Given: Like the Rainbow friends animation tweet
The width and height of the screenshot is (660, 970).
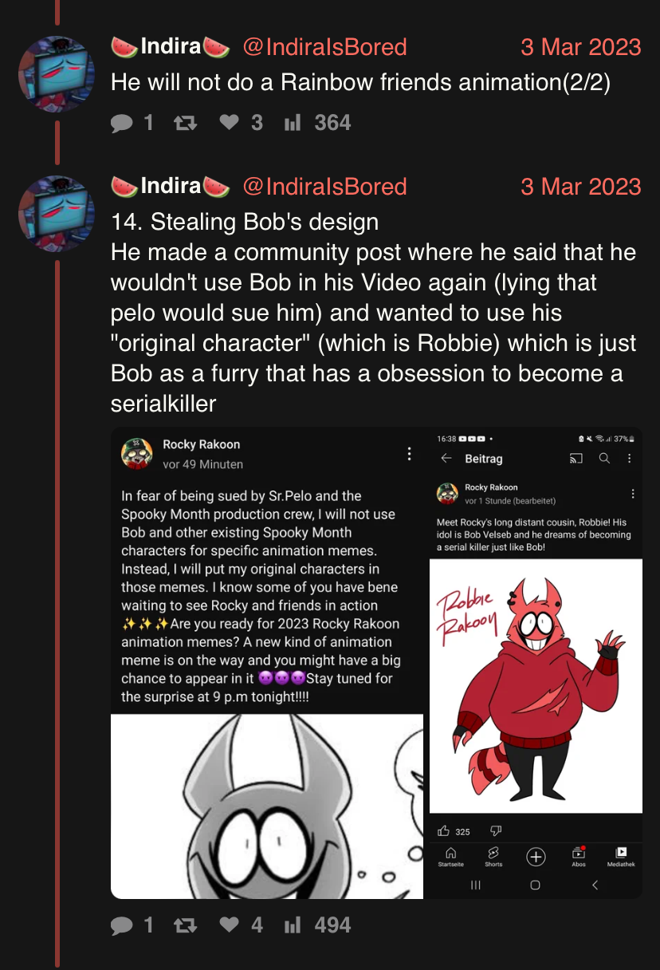Looking at the screenshot, I should coord(230,123).
